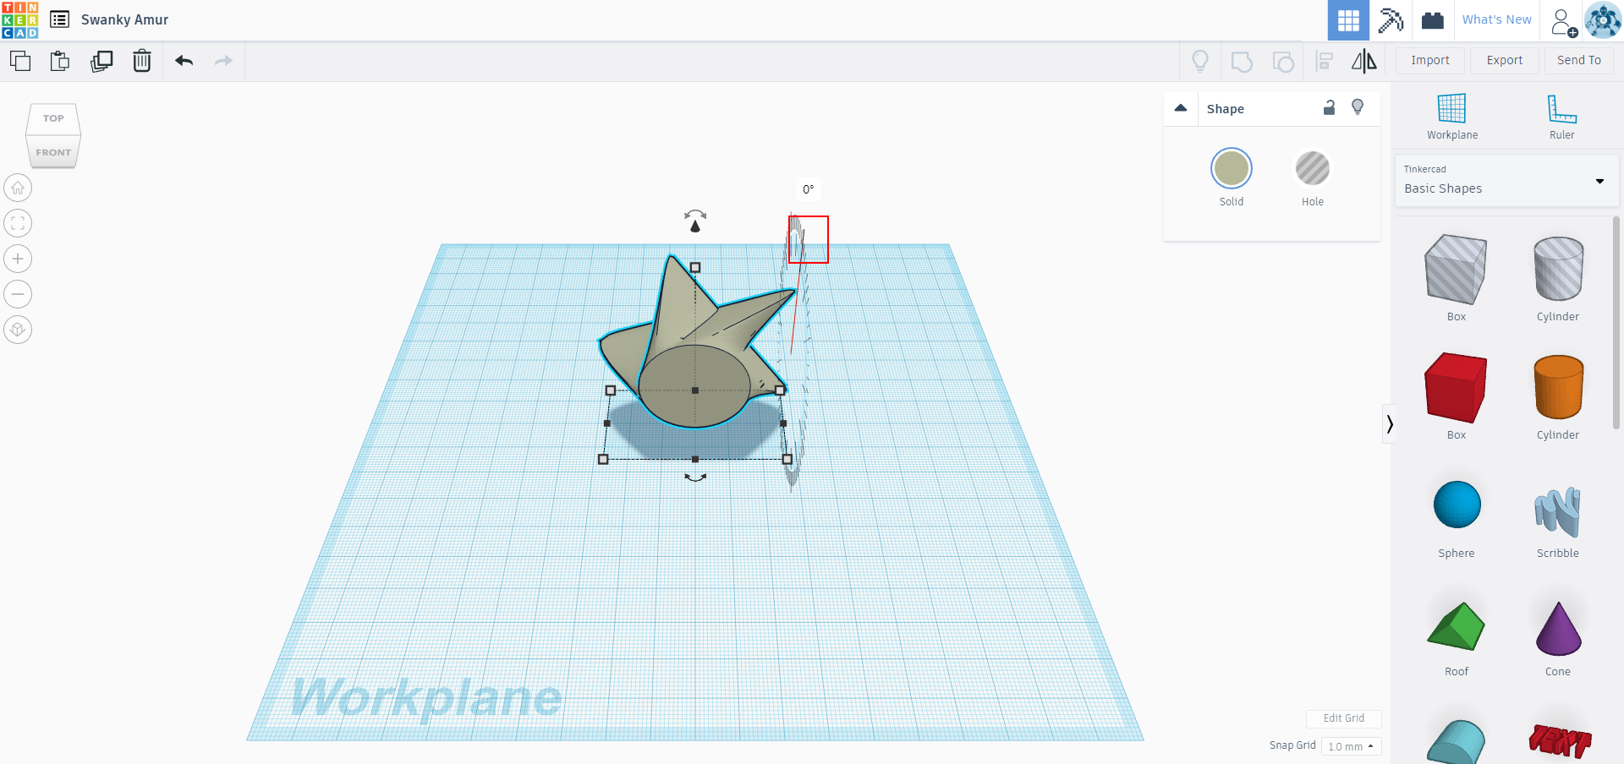Screen dimensions: 1624x764
Task: Redo the last action
Action: [223, 61]
